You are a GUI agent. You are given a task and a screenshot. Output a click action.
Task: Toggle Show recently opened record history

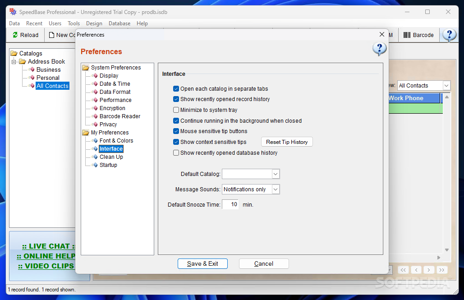click(176, 99)
